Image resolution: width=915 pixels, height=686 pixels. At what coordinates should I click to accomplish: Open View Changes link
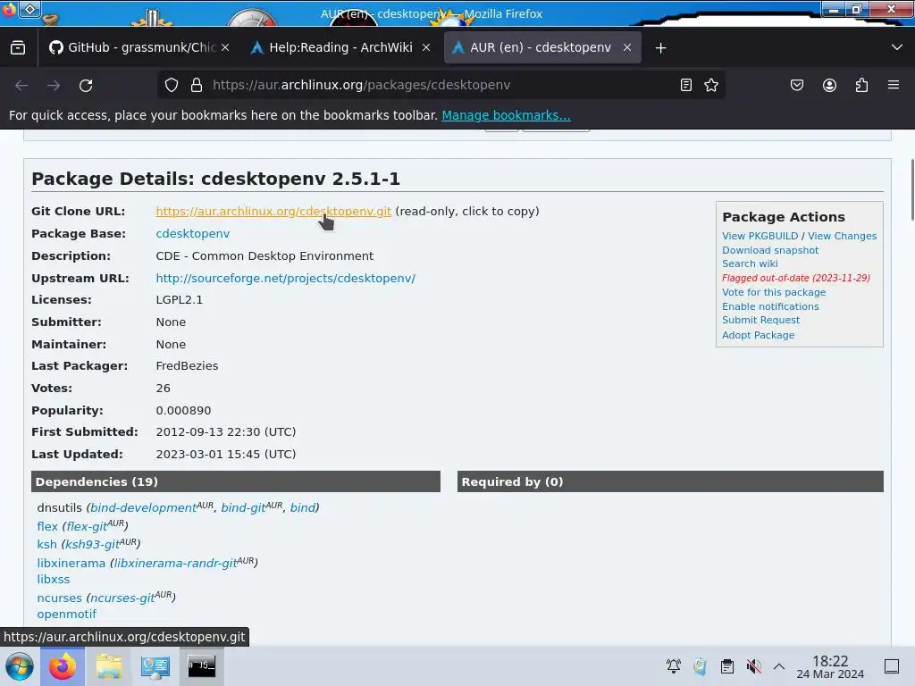[x=842, y=236]
